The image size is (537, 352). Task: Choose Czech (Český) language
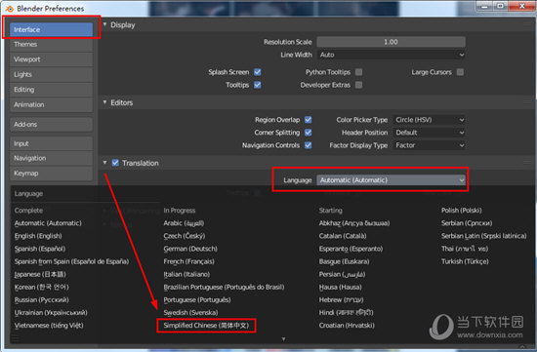coord(185,236)
